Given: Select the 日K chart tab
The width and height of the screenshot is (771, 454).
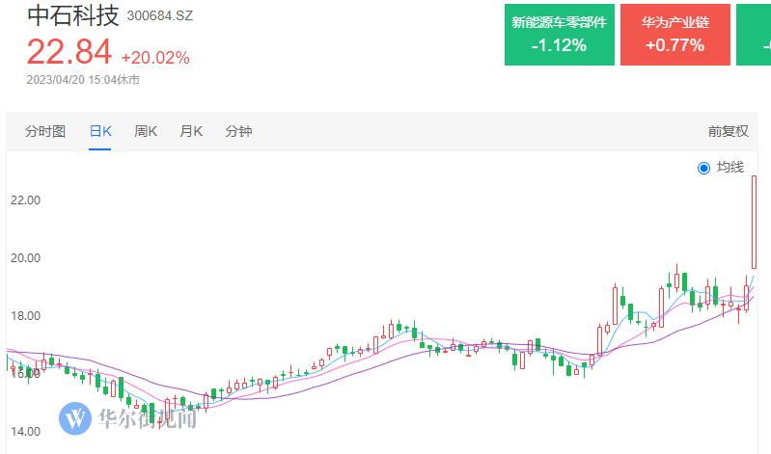Looking at the screenshot, I should pos(100,131).
